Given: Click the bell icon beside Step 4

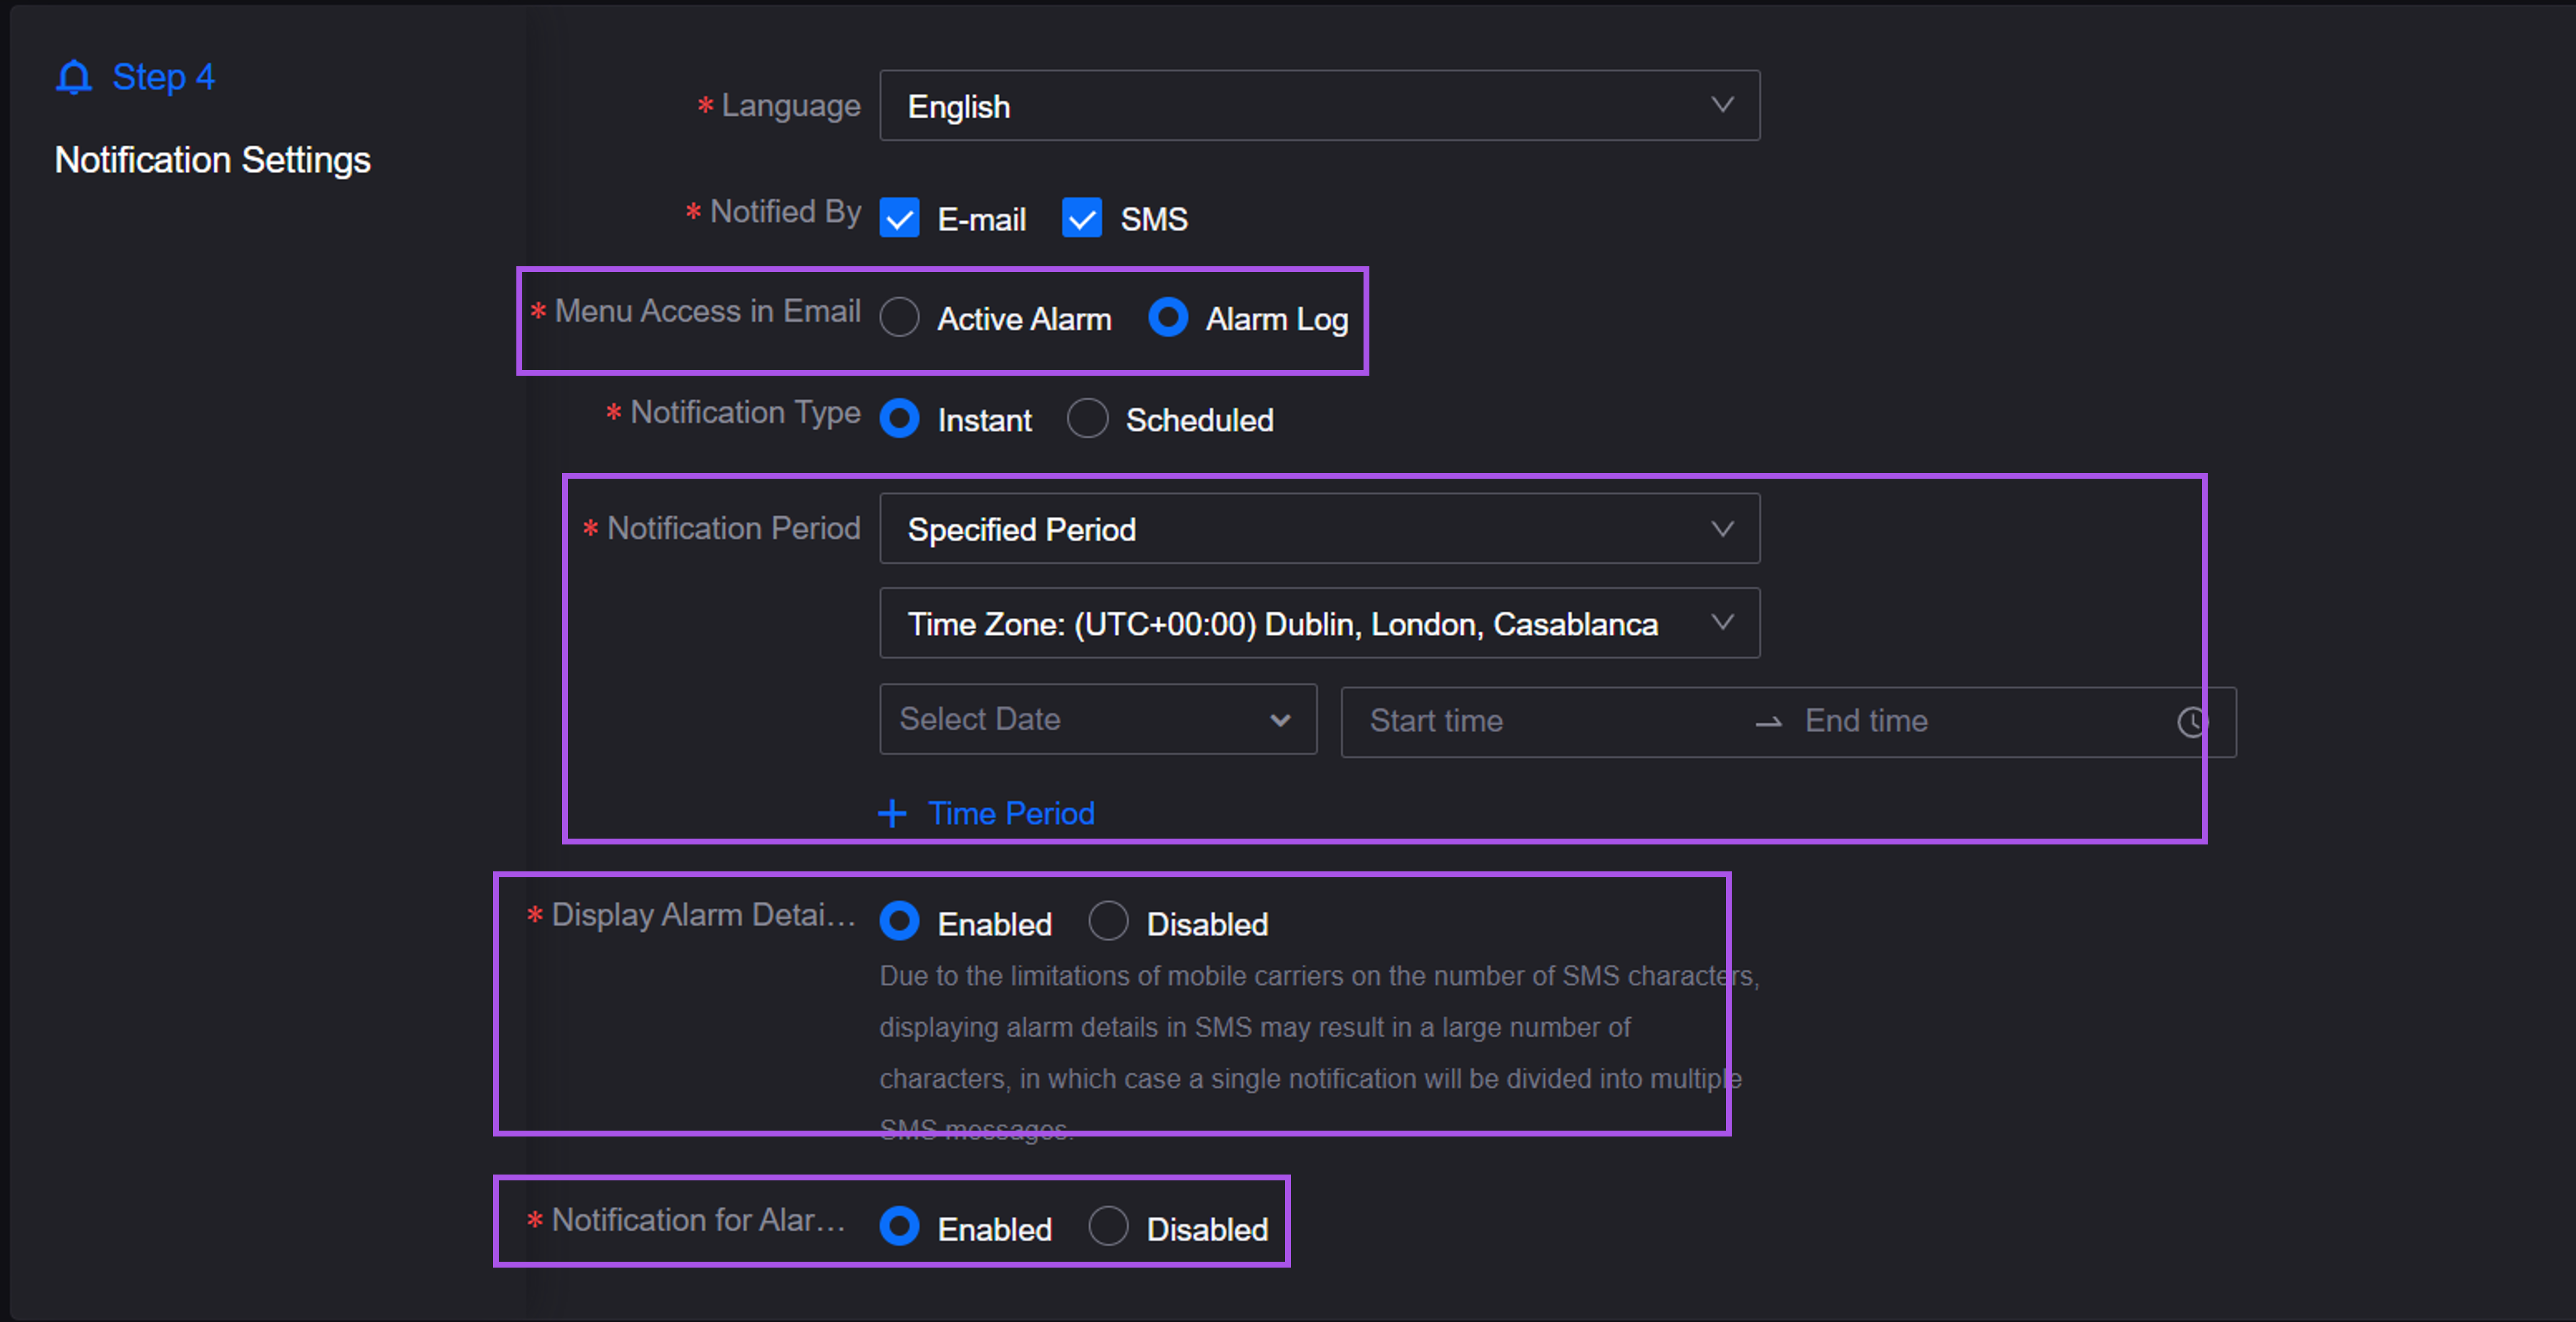Looking at the screenshot, I should (74, 77).
